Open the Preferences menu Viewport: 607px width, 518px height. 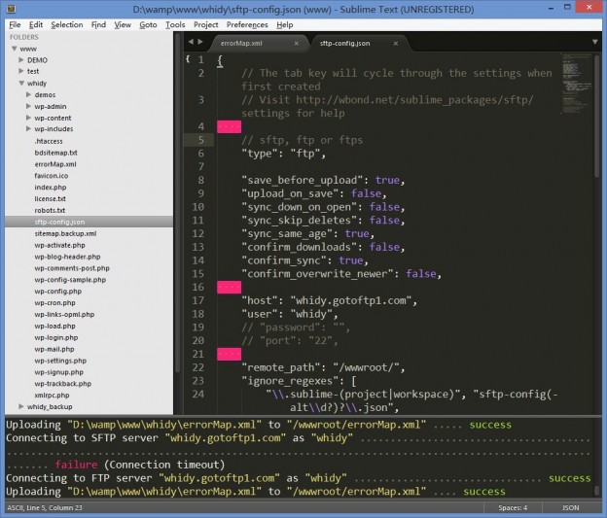[247, 24]
